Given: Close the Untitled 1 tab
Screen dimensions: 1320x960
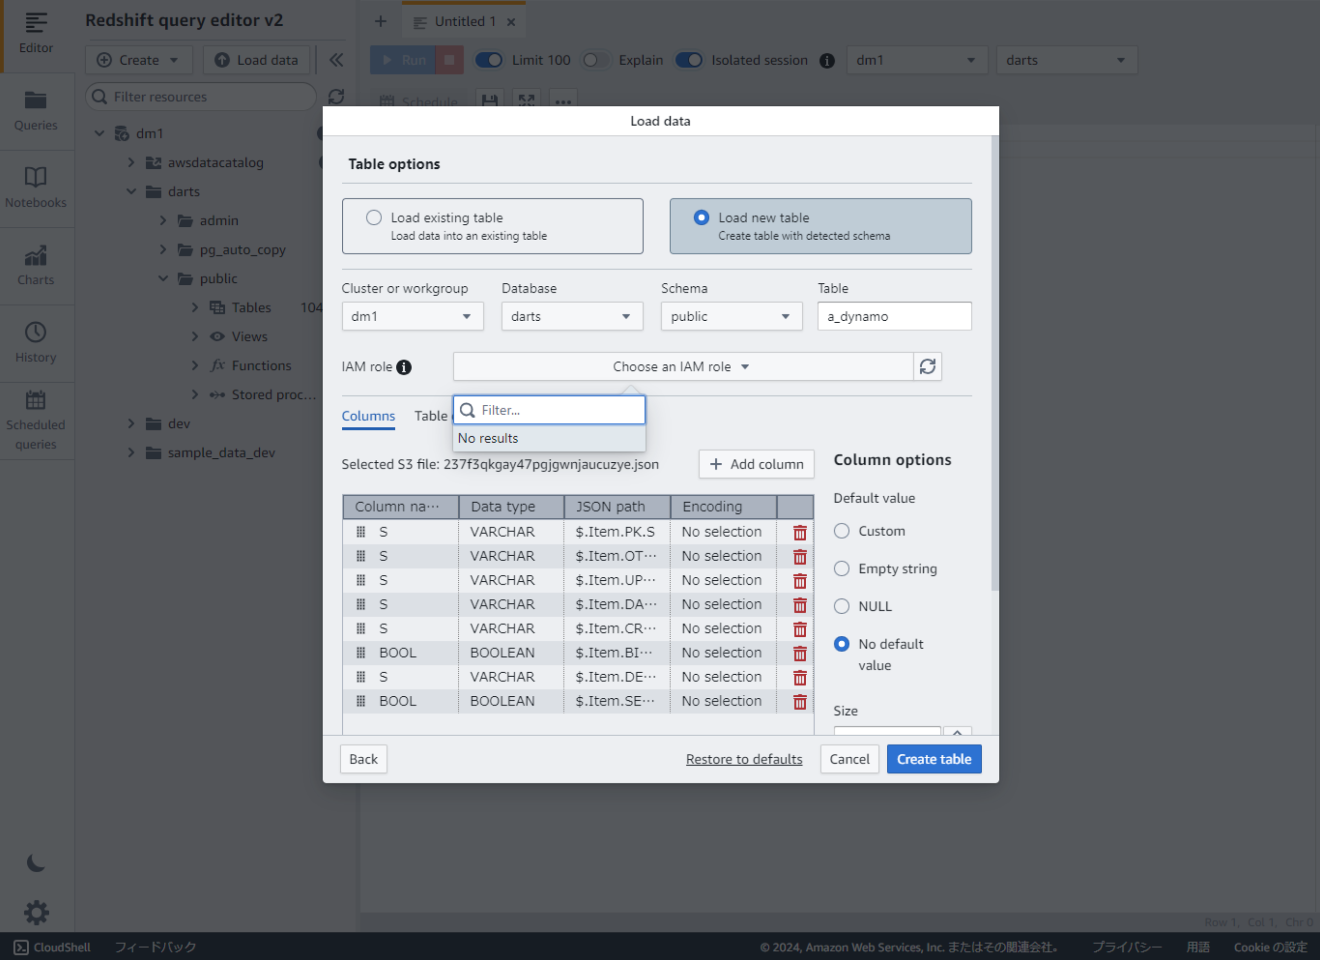Looking at the screenshot, I should click(511, 22).
